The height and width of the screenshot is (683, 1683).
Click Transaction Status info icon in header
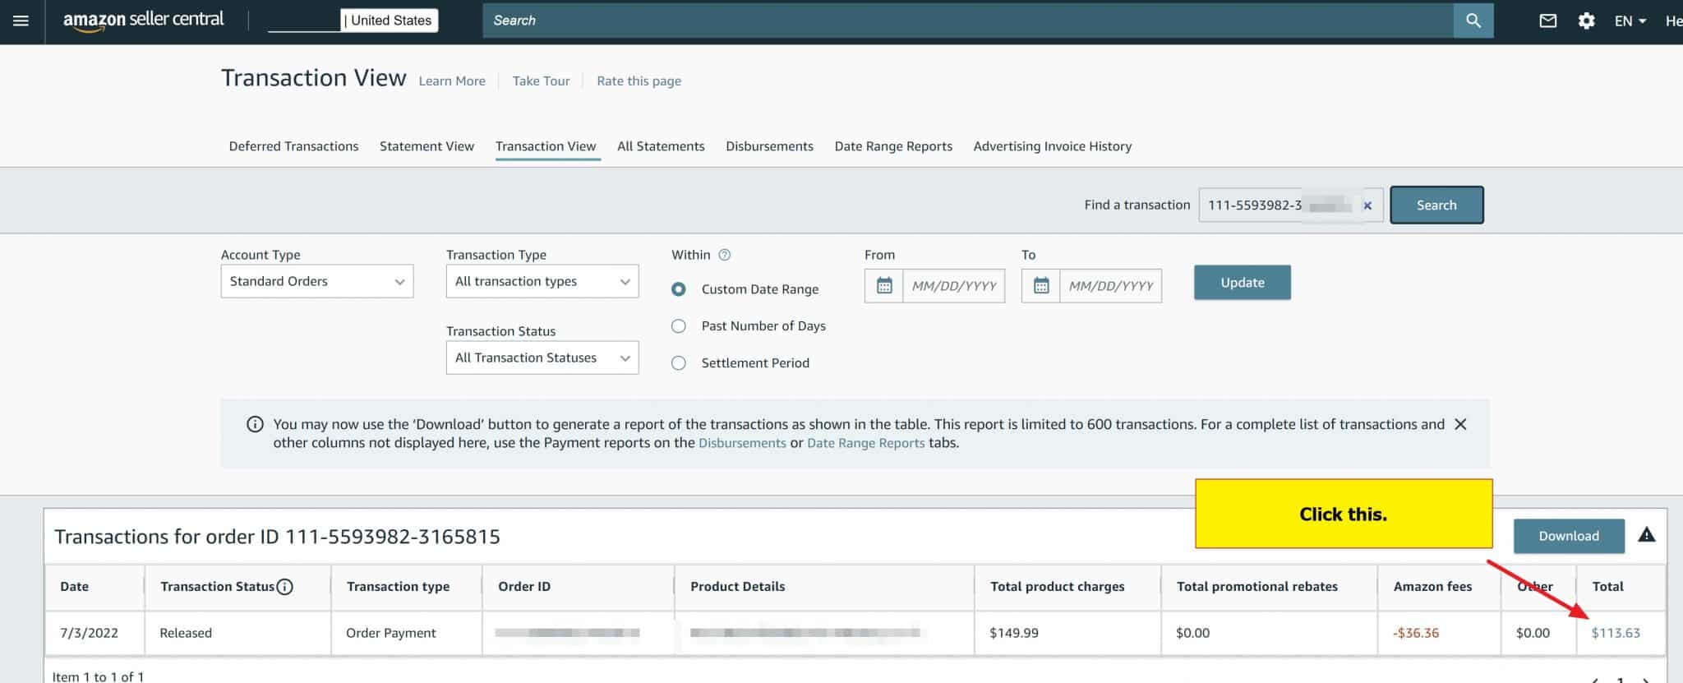[x=284, y=587]
